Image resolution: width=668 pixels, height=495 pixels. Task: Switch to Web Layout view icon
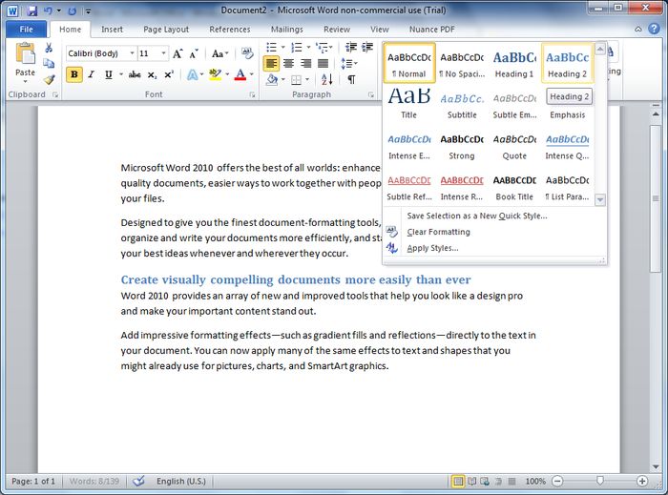[485, 482]
